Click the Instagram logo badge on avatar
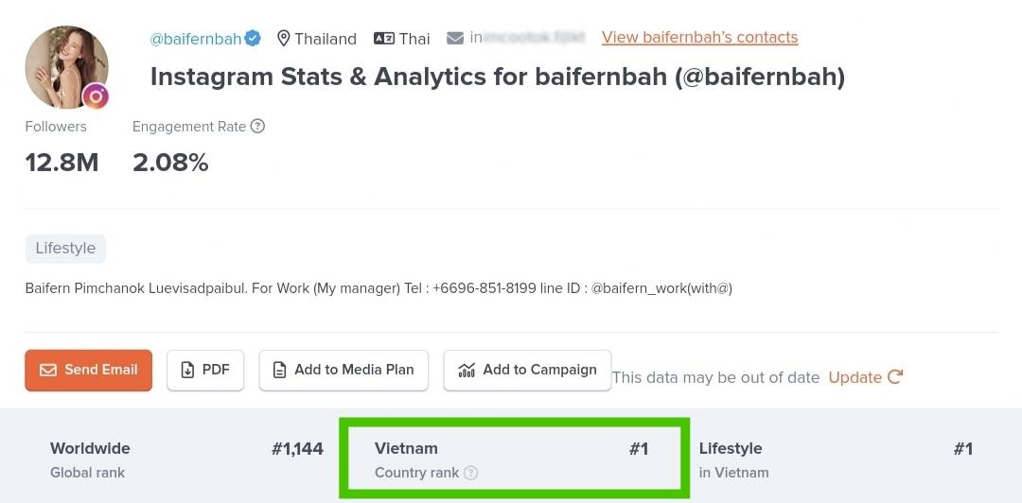 96,96
